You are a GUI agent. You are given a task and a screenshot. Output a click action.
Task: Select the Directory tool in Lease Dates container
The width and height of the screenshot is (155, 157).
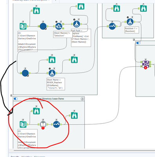pos(23,124)
